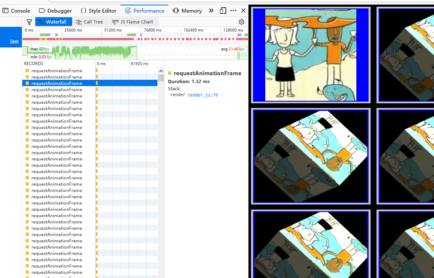Click the Duration: 1.32 ms text
Image resolution: width=434 pixels, height=278 pixels.
click(x=189, y=81)
